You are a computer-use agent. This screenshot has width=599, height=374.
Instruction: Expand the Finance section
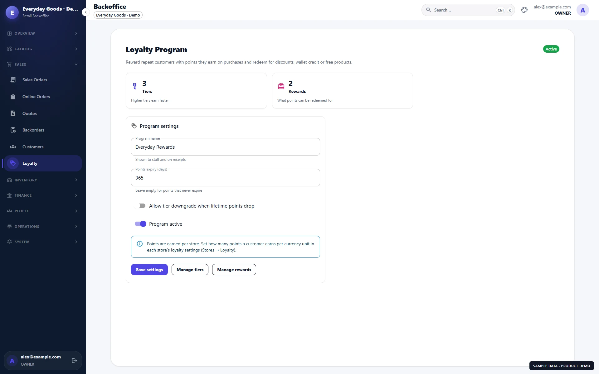pyautogui.click(x=43, y=195)
